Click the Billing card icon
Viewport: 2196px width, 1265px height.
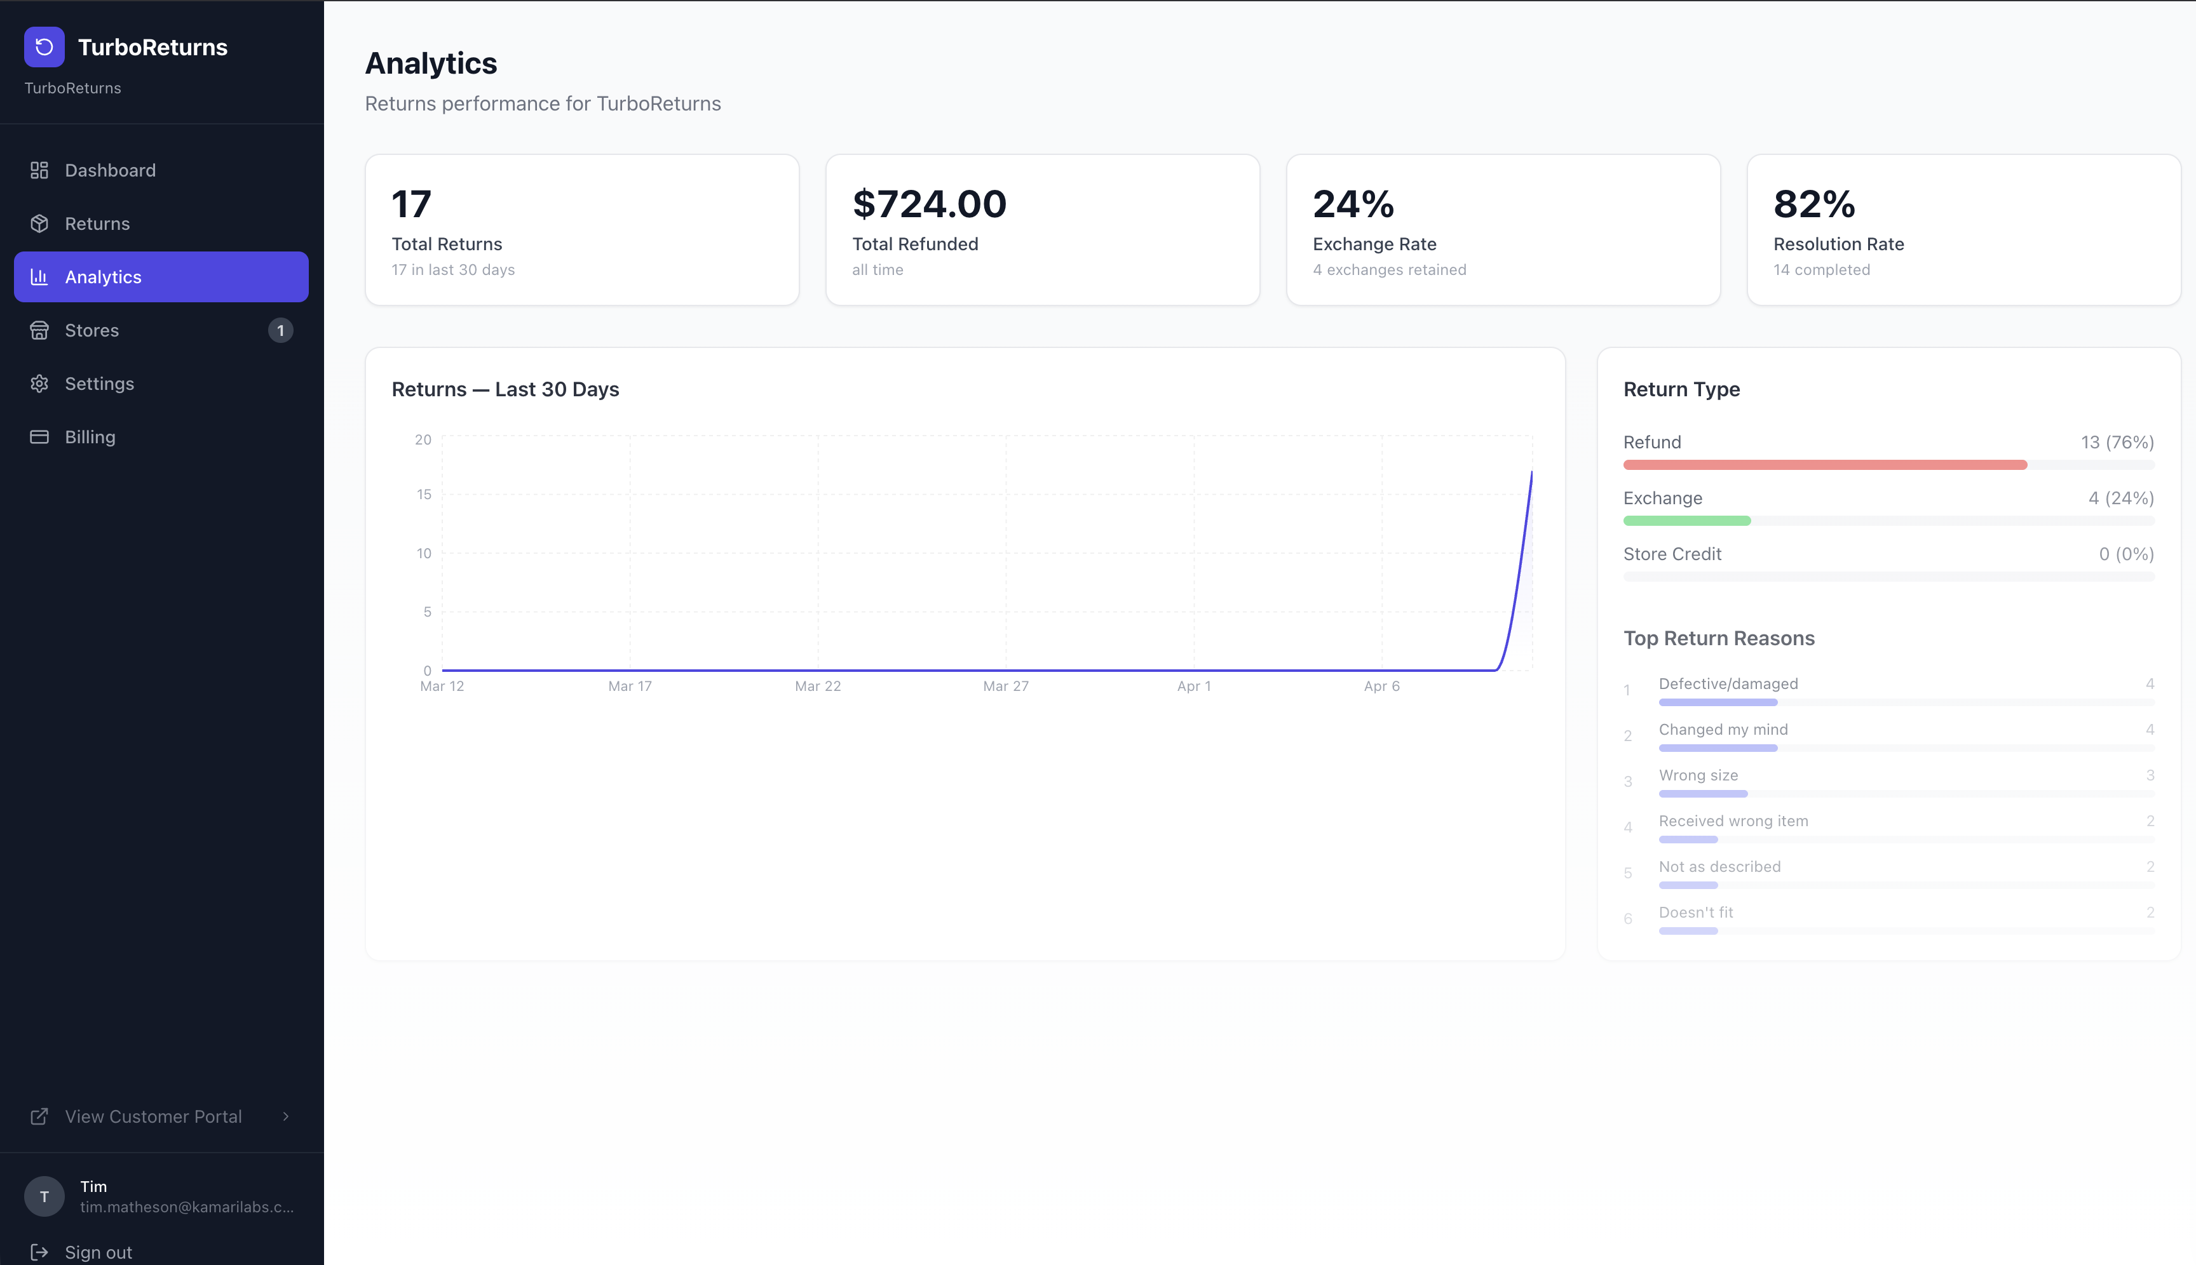click(39, 437)
